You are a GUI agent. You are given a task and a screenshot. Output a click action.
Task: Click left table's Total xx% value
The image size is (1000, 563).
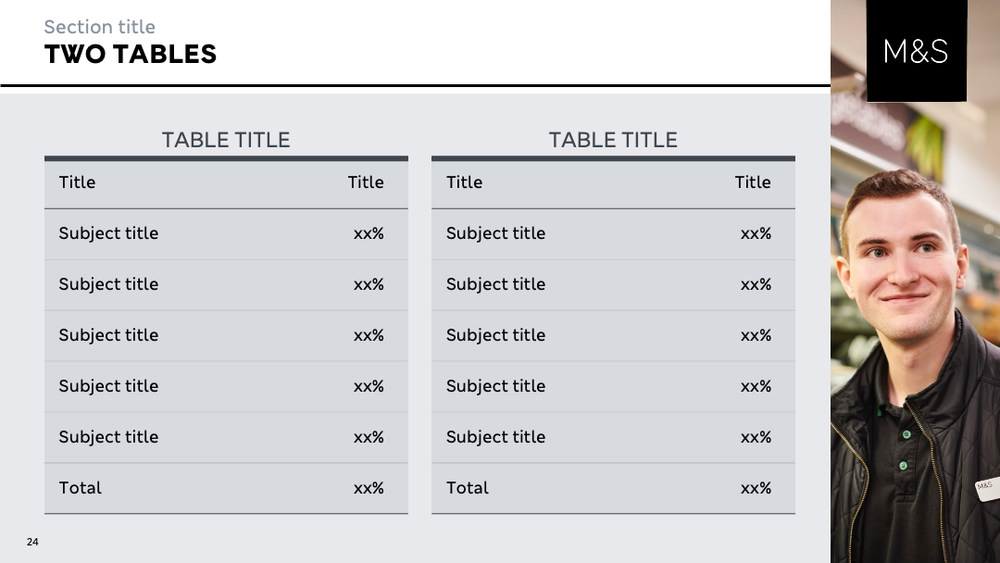click(369, 488)
